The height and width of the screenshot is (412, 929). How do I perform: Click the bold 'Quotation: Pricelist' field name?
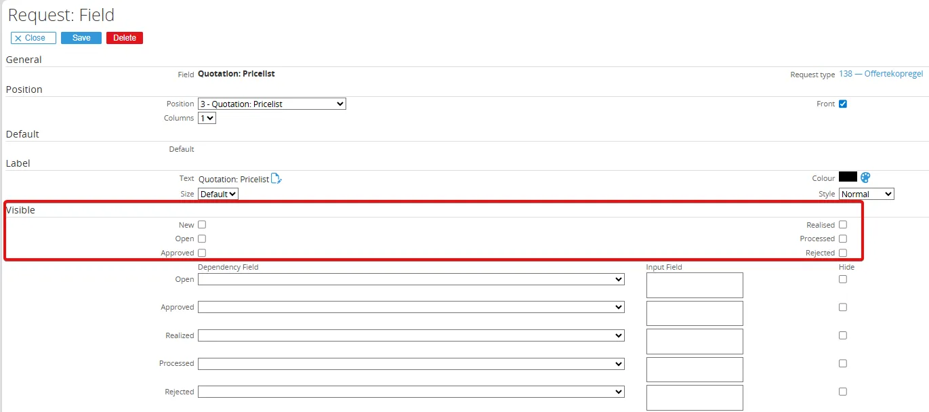[236, 74]
